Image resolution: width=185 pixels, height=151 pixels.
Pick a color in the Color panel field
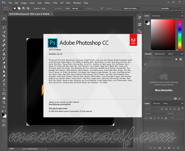click(x=163, y=35)
